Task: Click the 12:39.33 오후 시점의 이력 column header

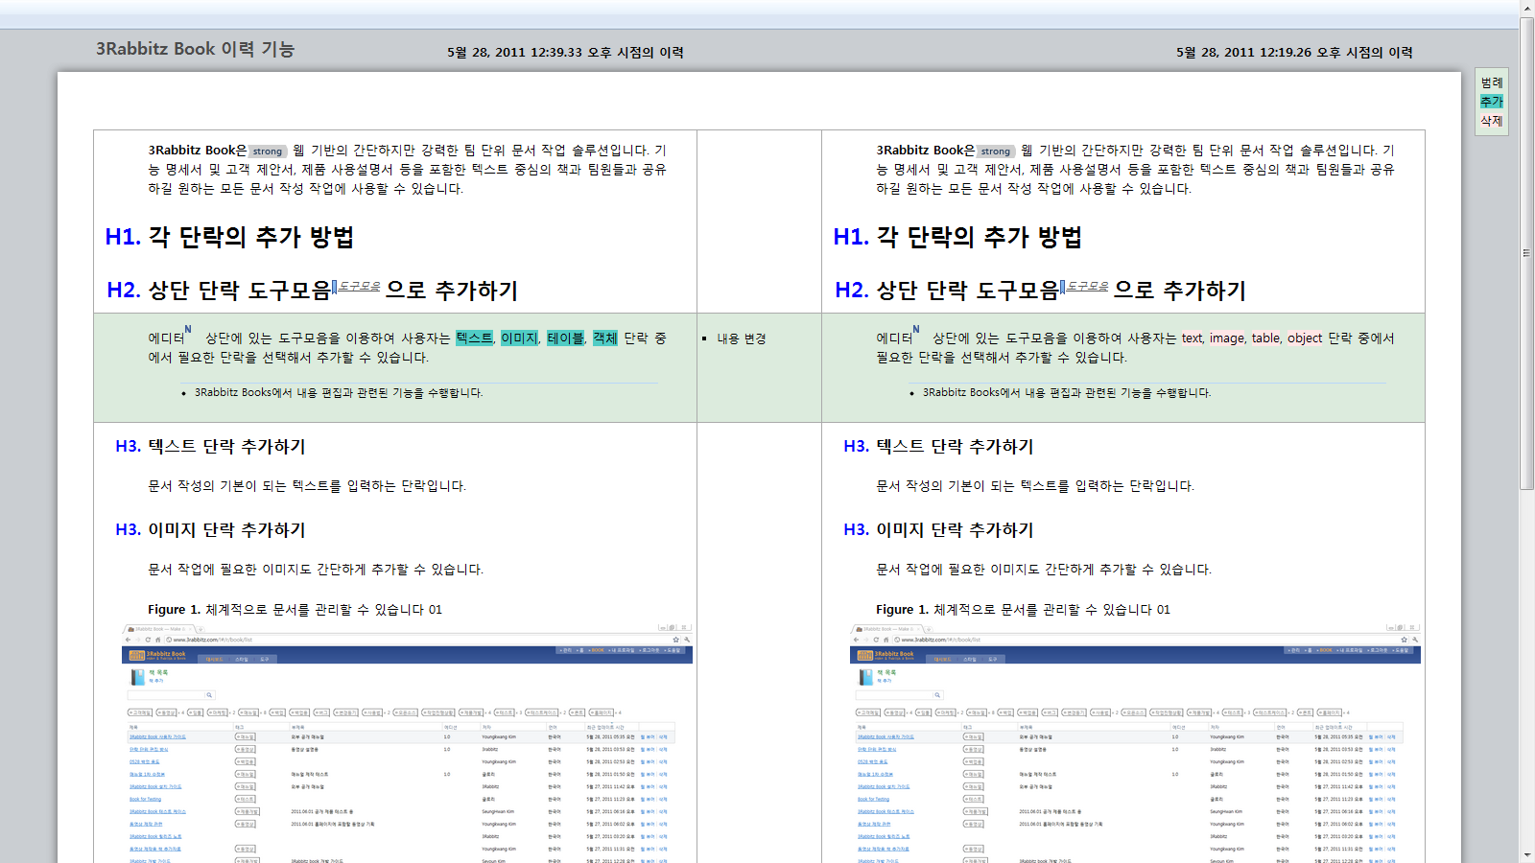Action: point(565,53)
